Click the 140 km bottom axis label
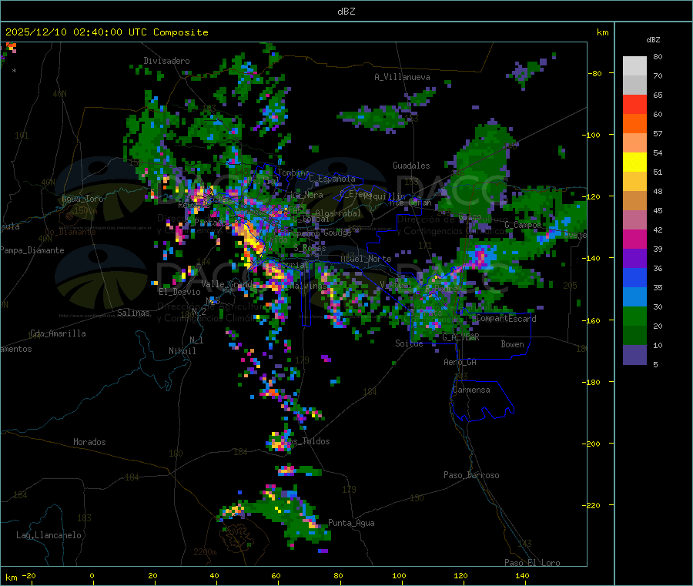 (522, 575)
